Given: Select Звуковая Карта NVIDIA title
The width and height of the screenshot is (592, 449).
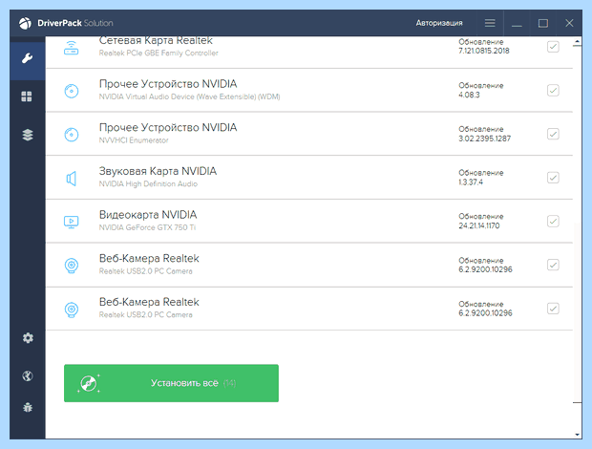Looking at the screenshot, I should click(x=158, y=171).
